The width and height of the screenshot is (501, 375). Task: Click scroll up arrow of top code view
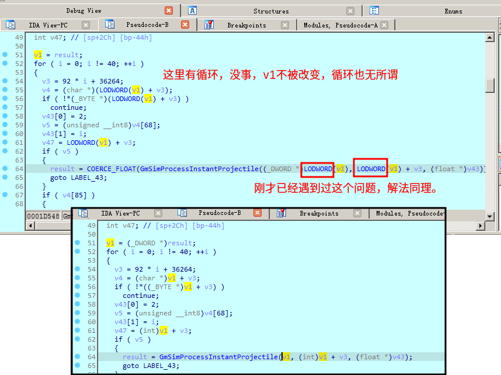pos(490,37)
